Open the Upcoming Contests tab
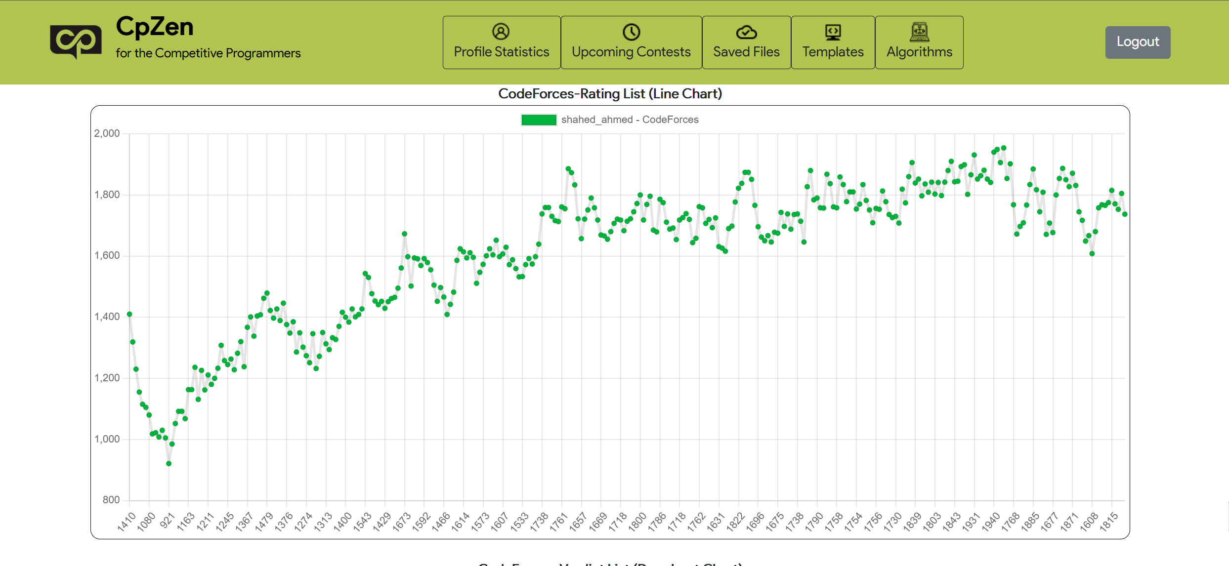This screenshot has height=566, width=1229. [x=631, y=52]
